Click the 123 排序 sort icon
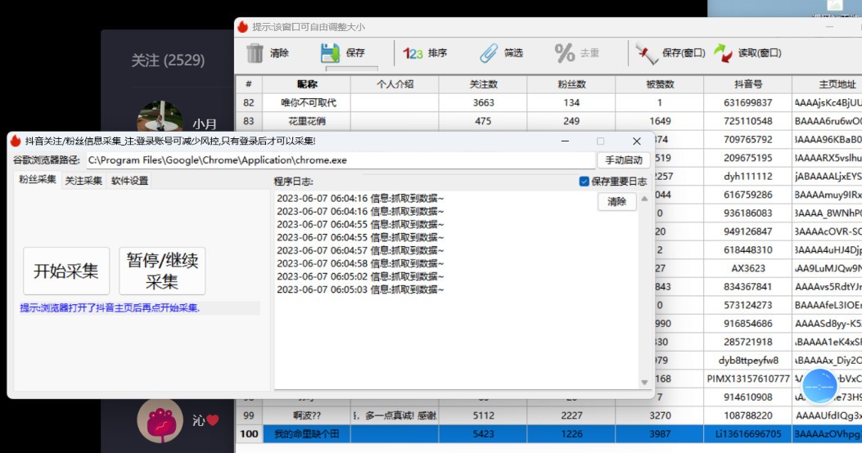Screen dimensions: 862x453 [x=413, y=53]
